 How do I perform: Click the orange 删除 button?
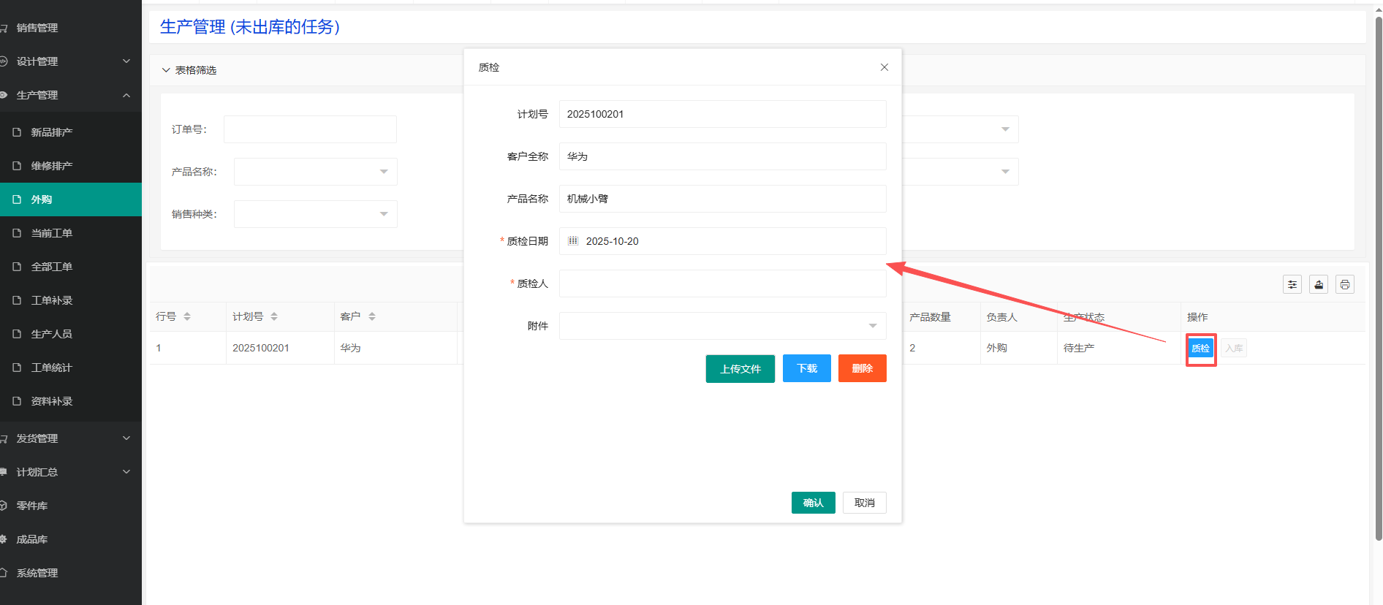pos(863,368)
